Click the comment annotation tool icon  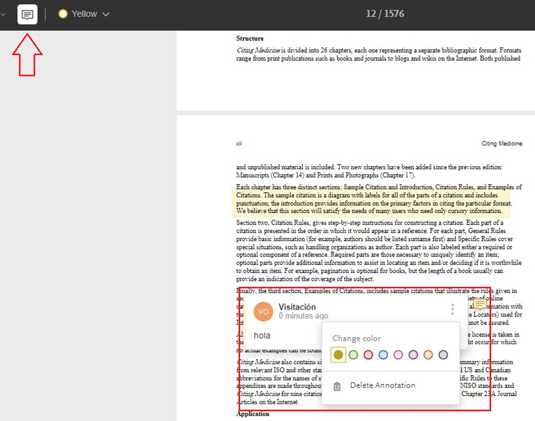27,15
